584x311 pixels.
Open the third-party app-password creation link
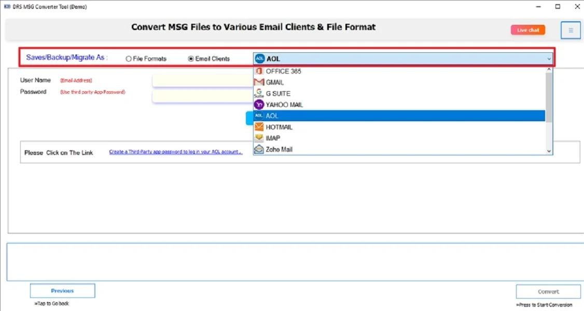click(175, 152)
